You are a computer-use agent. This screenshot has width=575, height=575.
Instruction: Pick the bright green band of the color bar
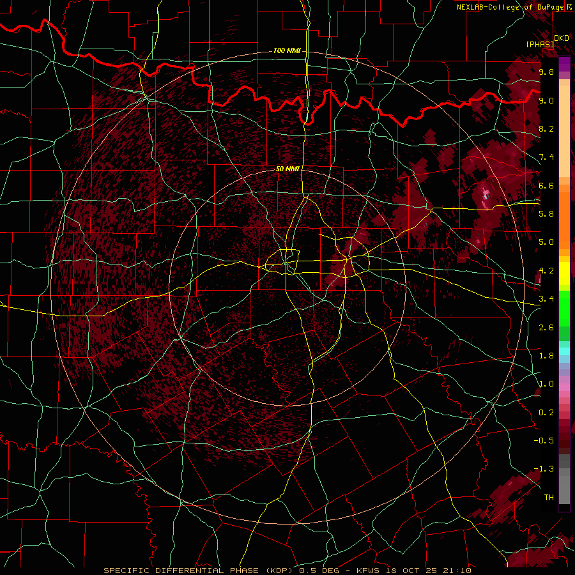(x=564, y=309)
